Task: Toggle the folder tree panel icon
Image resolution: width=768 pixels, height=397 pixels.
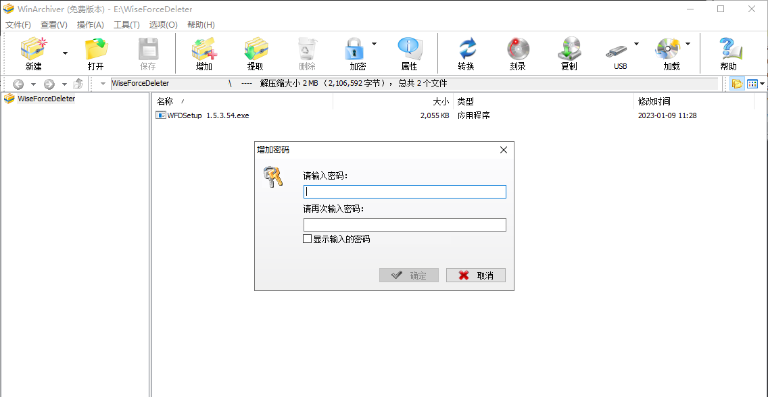Action: 737,84
